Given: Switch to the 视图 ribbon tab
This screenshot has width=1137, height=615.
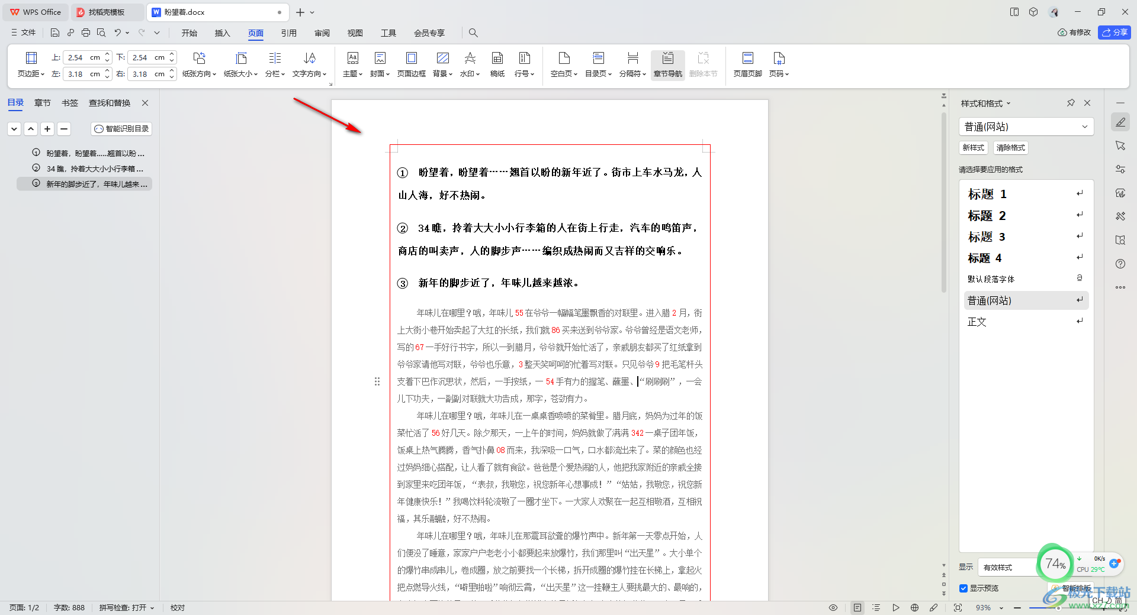Looking at the screenshot, I should click(355, 33).
